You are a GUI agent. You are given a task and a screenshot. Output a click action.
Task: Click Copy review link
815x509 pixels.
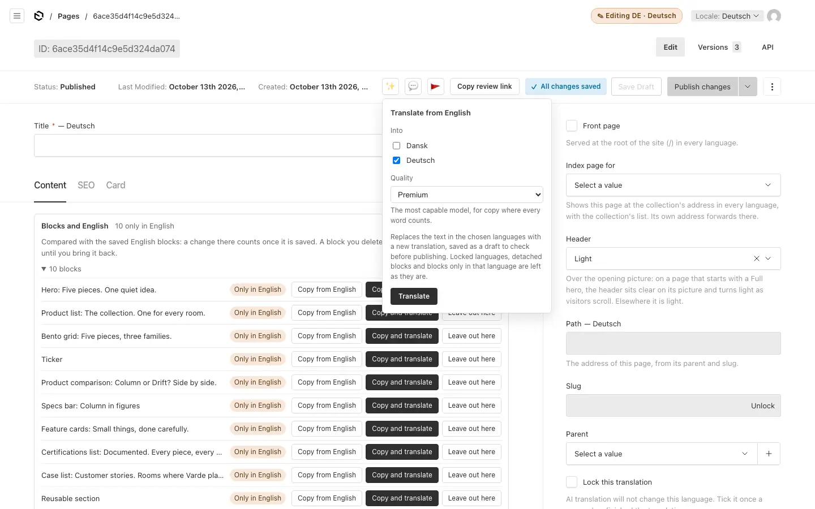(x=484, y=87)
